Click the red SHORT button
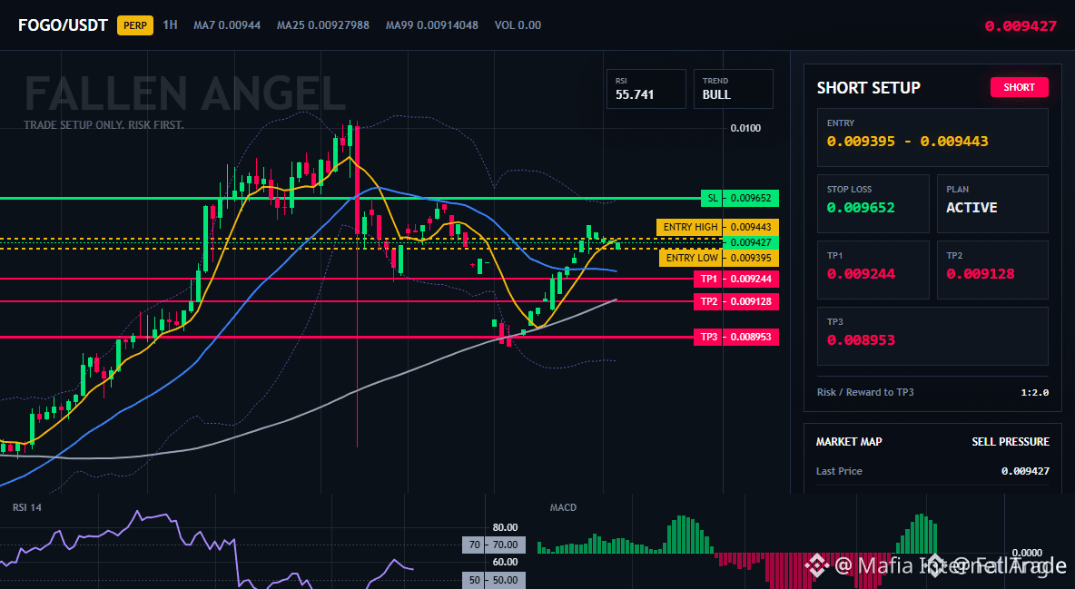 [x=1019, y=87]
